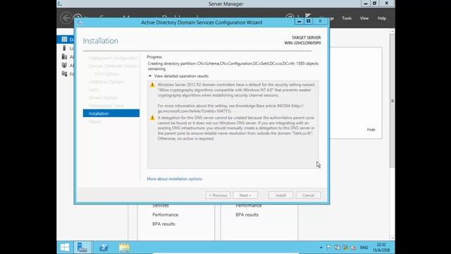Open the Tools menu in Server Manager
This screenshot has width=451, height=254.
pos(347,18)
